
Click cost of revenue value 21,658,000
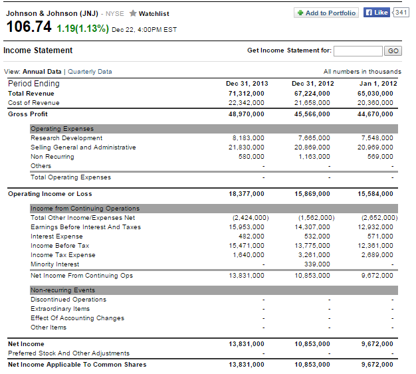pos(312,103)
